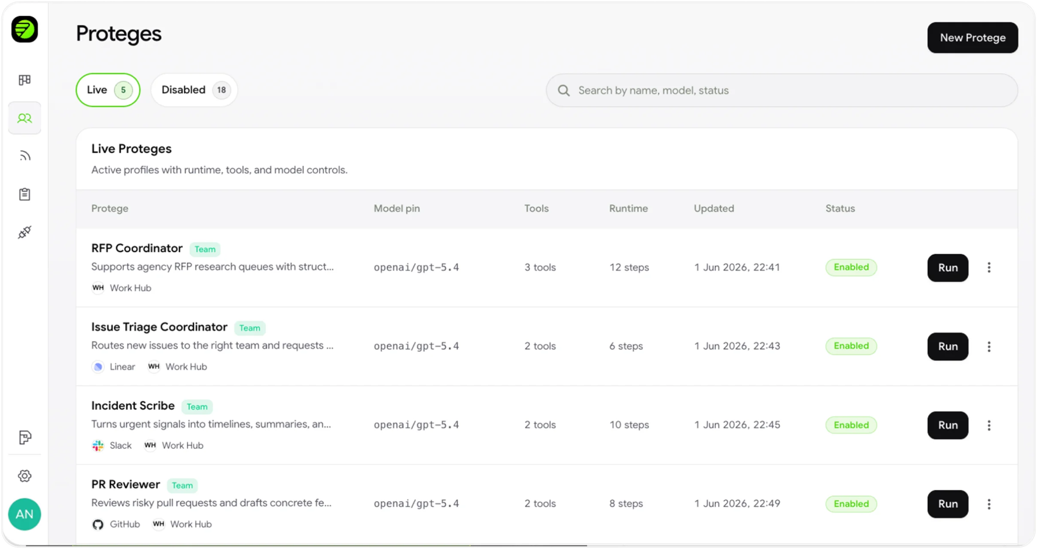Image resolution: width=1037 pixels, height=549 pixels.
Task: Click the Enabled status badge for PR Reviewer
Action: (x=851, y=504)
